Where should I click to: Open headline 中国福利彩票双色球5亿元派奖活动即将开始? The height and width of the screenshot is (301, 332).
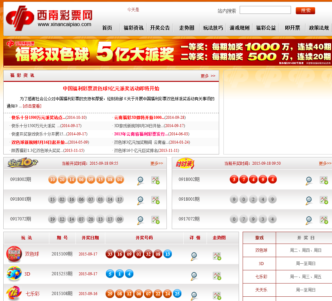(x=111, y=88)
